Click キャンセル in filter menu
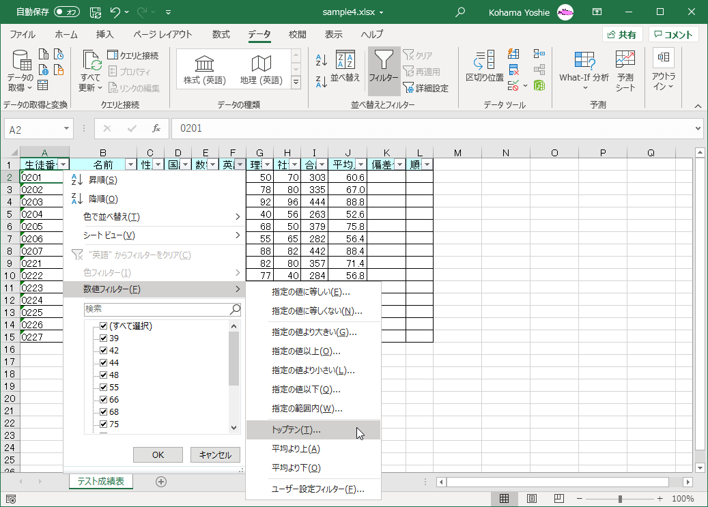 [215, 455]
